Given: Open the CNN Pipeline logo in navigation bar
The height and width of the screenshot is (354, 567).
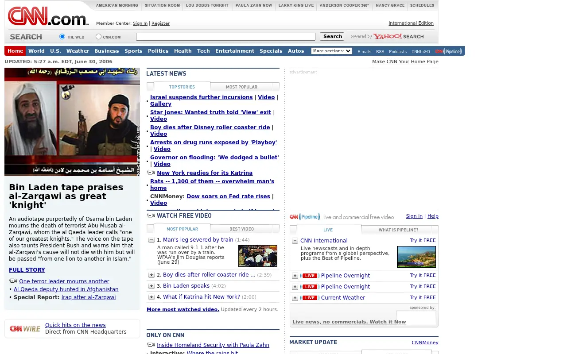Looking at the screenshot, I should pyautogui.click(x=448, y=51).
